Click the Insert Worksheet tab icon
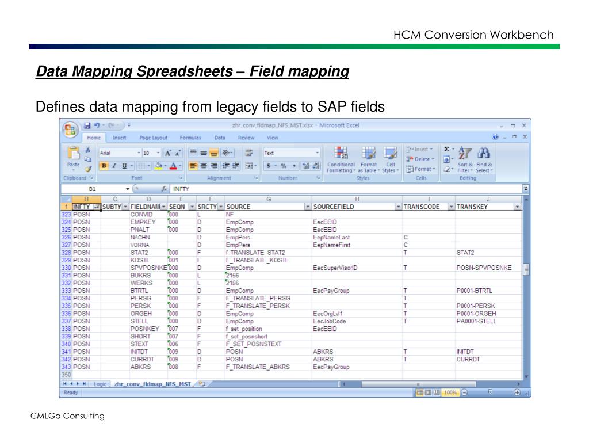Image resolution: width=589 pixels, height=442 pixels. click(202, 384)
